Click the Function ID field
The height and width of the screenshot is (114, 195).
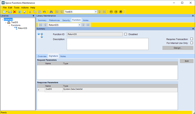coord(95,34)
